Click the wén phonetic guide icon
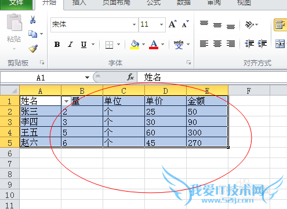The height and width of the screenshot is (209, 287). click(x=179, y=45)
